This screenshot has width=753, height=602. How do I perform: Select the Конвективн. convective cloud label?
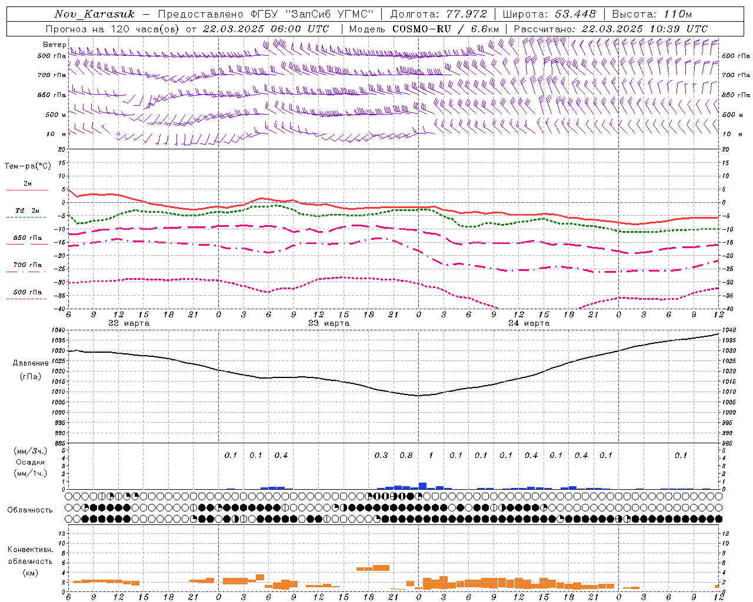pyautogui.click(x=30, y=550)
